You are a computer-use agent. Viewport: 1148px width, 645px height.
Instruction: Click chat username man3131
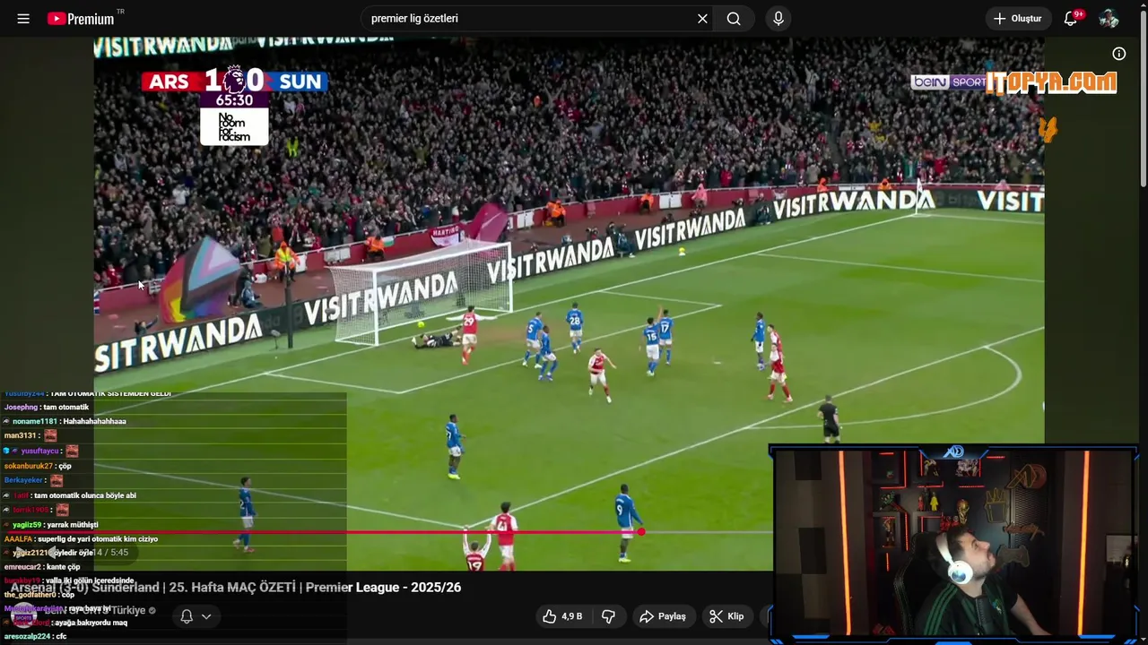point(21,435)
